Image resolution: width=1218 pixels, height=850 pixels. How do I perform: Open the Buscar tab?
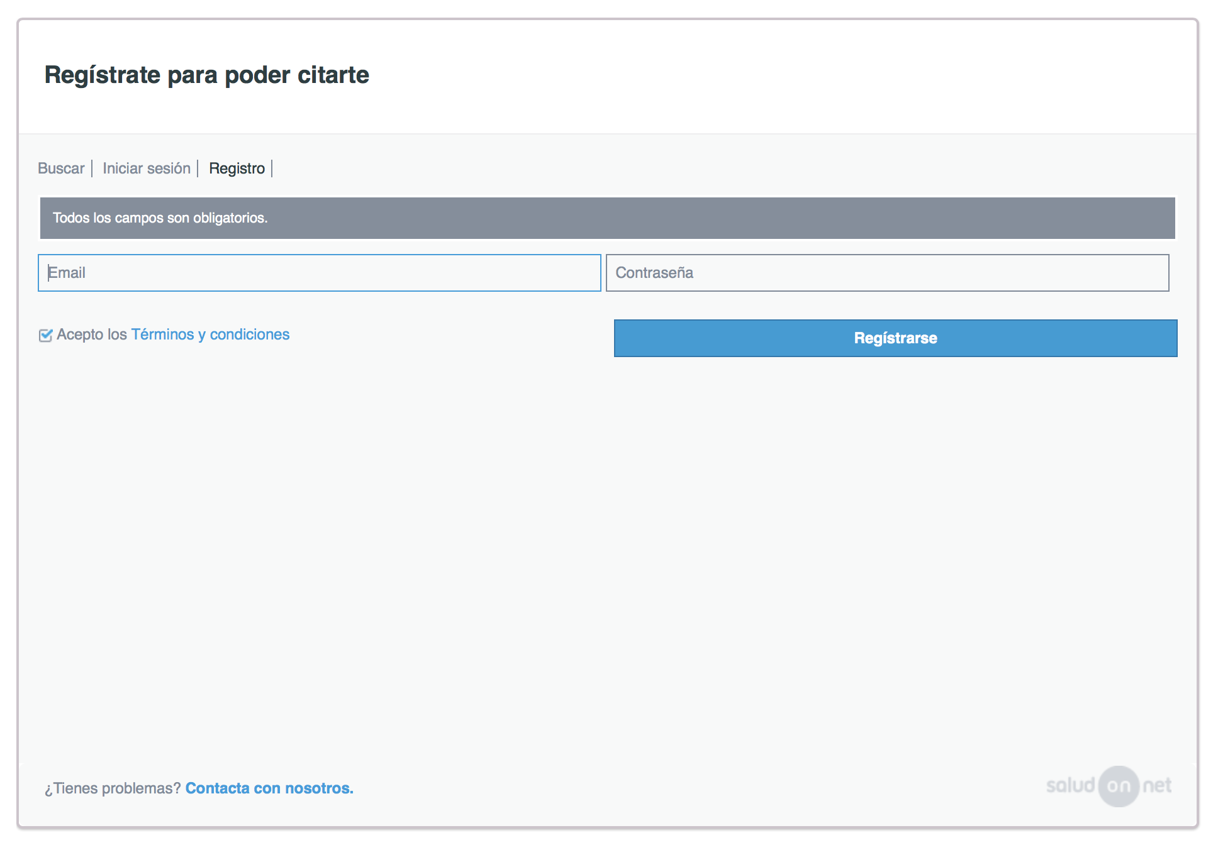coord(61,168)
